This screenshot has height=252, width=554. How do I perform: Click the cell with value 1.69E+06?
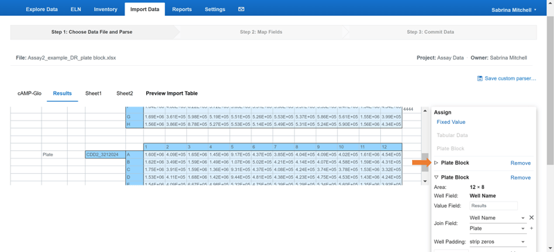coord(154,117)
